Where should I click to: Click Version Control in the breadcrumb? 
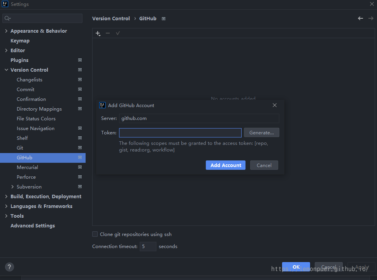pyautogui.click(x=111, y=19)
